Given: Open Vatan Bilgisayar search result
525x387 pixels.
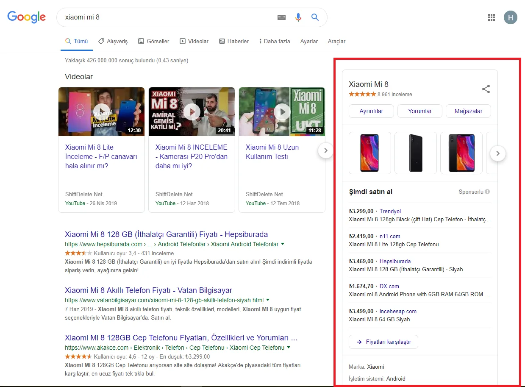Looking at the screenshot, I should tap(148, 290).
